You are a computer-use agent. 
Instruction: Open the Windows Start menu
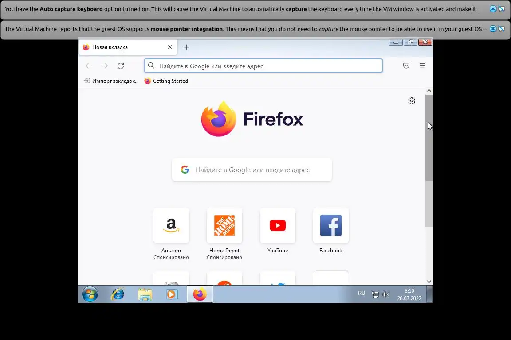click(x=90, y=294)
